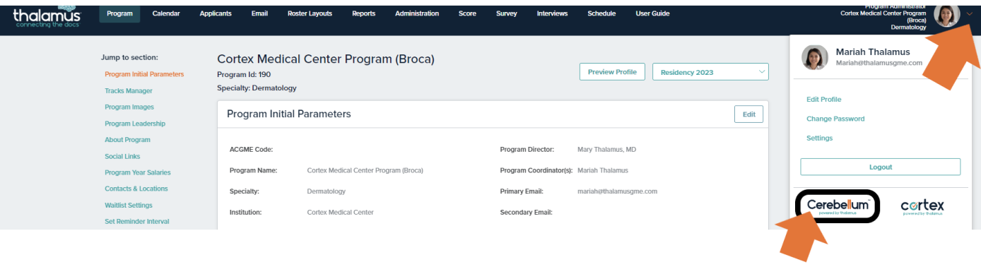Open the Roster Layouts menu
This screenshot has width=981, height=267.
click(310, 13)
